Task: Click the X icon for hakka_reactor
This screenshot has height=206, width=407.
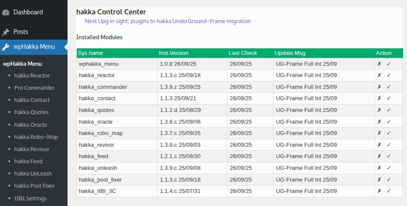Action: (379, 75)
